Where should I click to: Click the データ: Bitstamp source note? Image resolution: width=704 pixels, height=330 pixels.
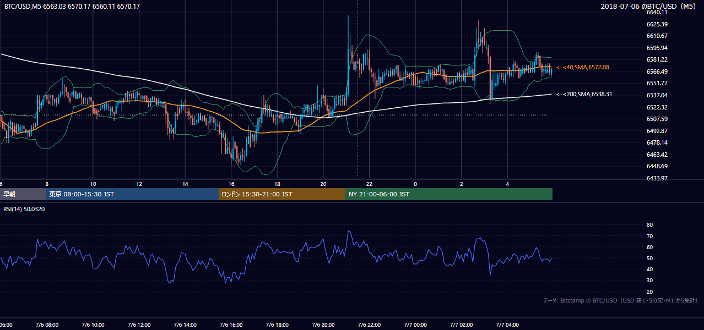pyautogui.click(x=621, y=300)
